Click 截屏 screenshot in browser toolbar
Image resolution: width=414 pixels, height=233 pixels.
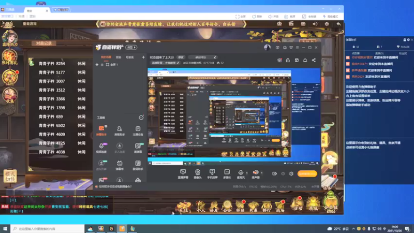(290, 17)
